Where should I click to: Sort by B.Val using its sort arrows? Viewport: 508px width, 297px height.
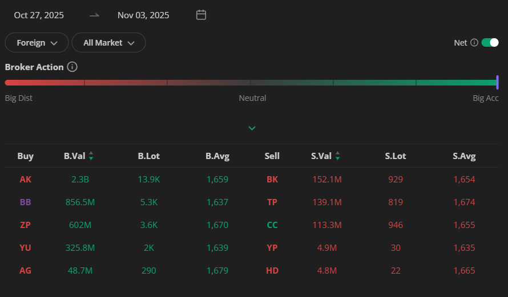[x=91, y=156]
